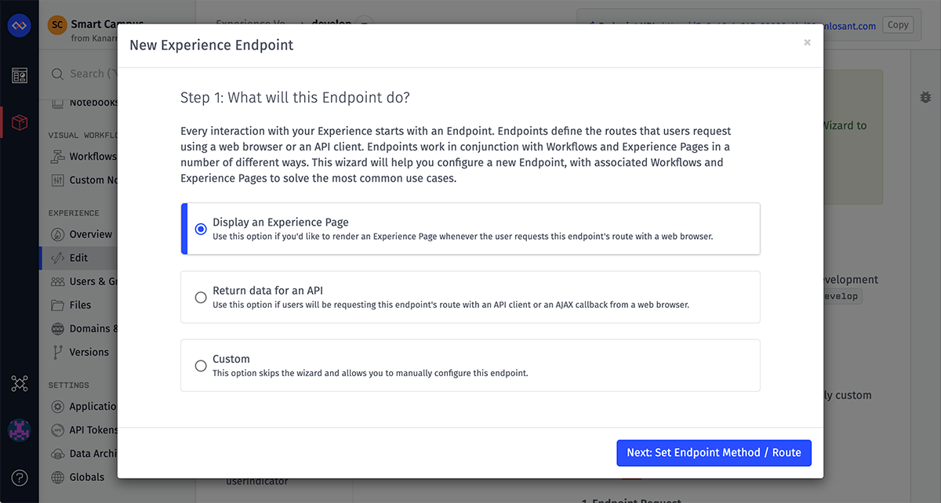This screenshot has height=503, width=941.
Task: Select Display an Experience Page radio
Action: click(201, 229)
